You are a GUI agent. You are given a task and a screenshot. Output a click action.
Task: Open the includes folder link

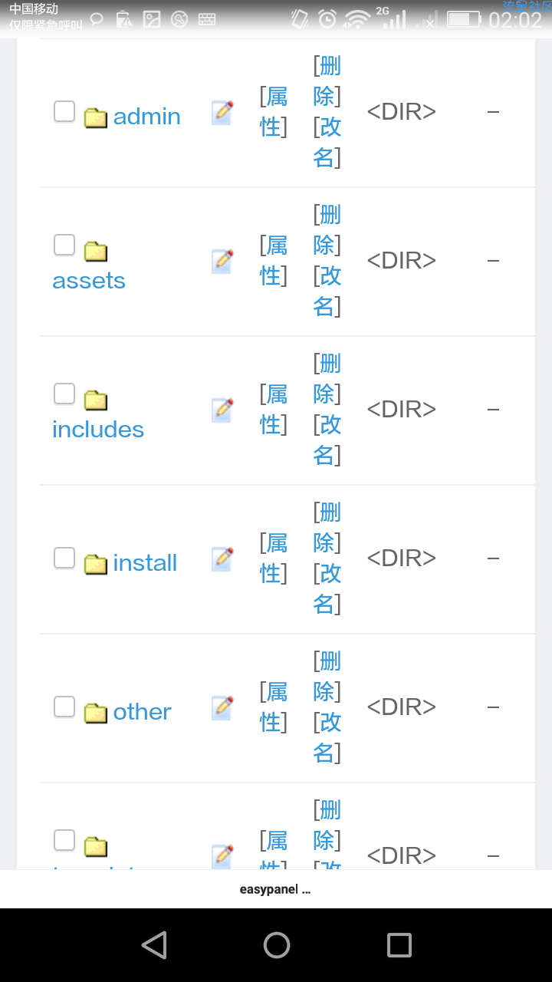coord(98,430)
